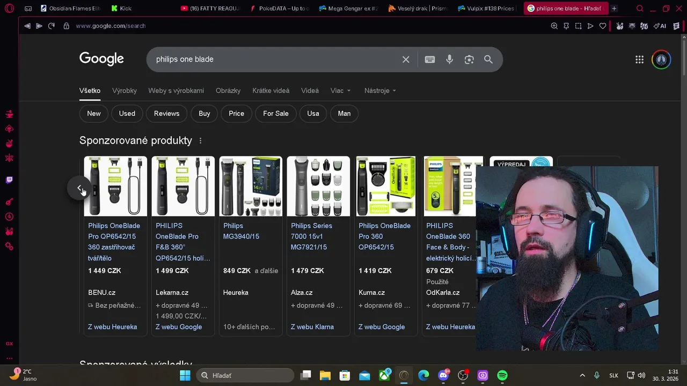Screen dimensions: 687x386
Task: Open the sponsored products three-dot menu
Action: (200, 140)
